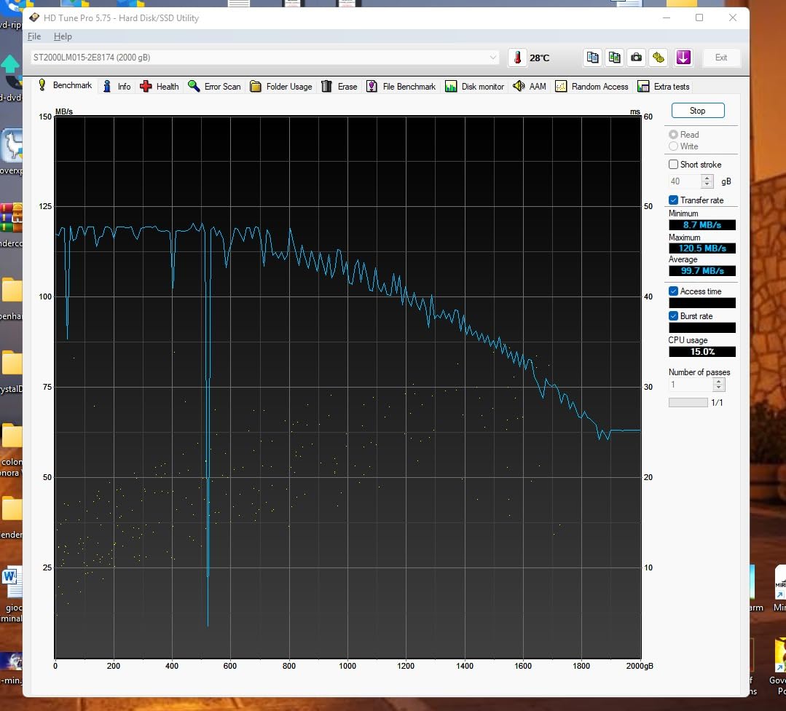Save screenshot with the camera icon
The image size is (786, 711).
[x=636, y=58]
